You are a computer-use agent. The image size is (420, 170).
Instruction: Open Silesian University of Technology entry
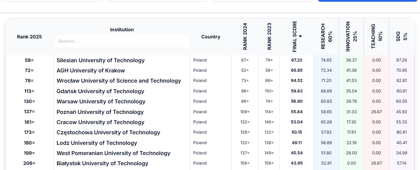(x=100, y=60)
